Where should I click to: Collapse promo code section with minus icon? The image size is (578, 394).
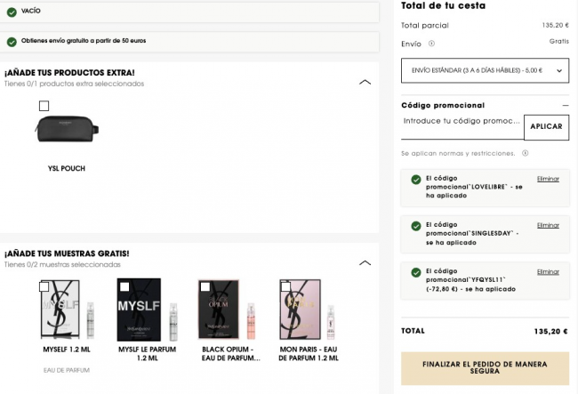565,105
